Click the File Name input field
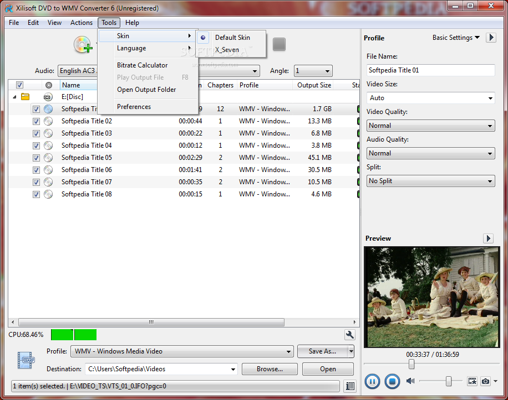Screen dimensions: 508x400 430,70
